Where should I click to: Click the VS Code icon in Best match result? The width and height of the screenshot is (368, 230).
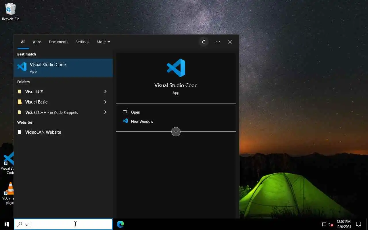pos(22,67)
